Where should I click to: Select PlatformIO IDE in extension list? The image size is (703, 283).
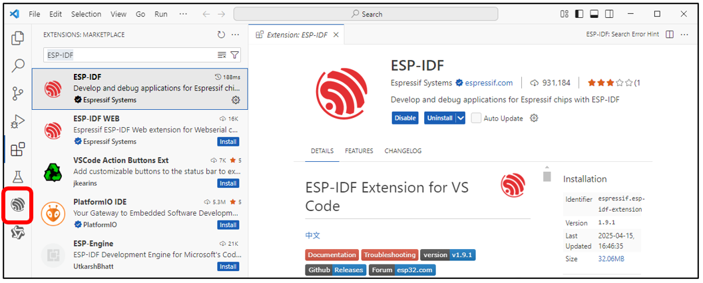click(x=139, y=214)
